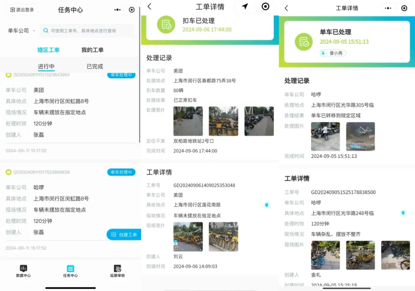The width and height of the screenshot is (415, 291).
Task: Click the 退出登录 button
Action: tap(22, 10)
